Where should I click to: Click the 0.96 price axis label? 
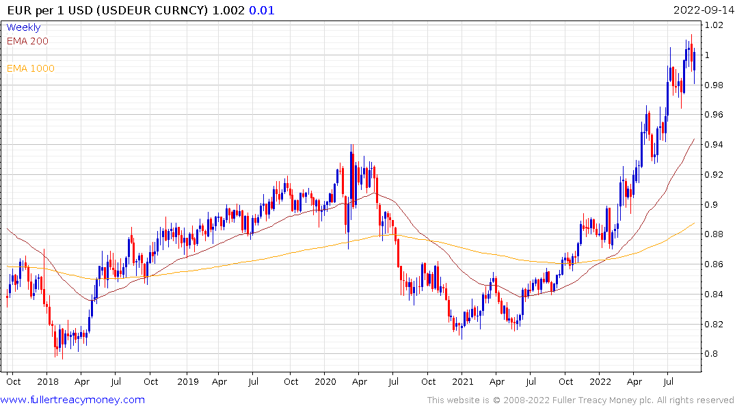[714, 115]
